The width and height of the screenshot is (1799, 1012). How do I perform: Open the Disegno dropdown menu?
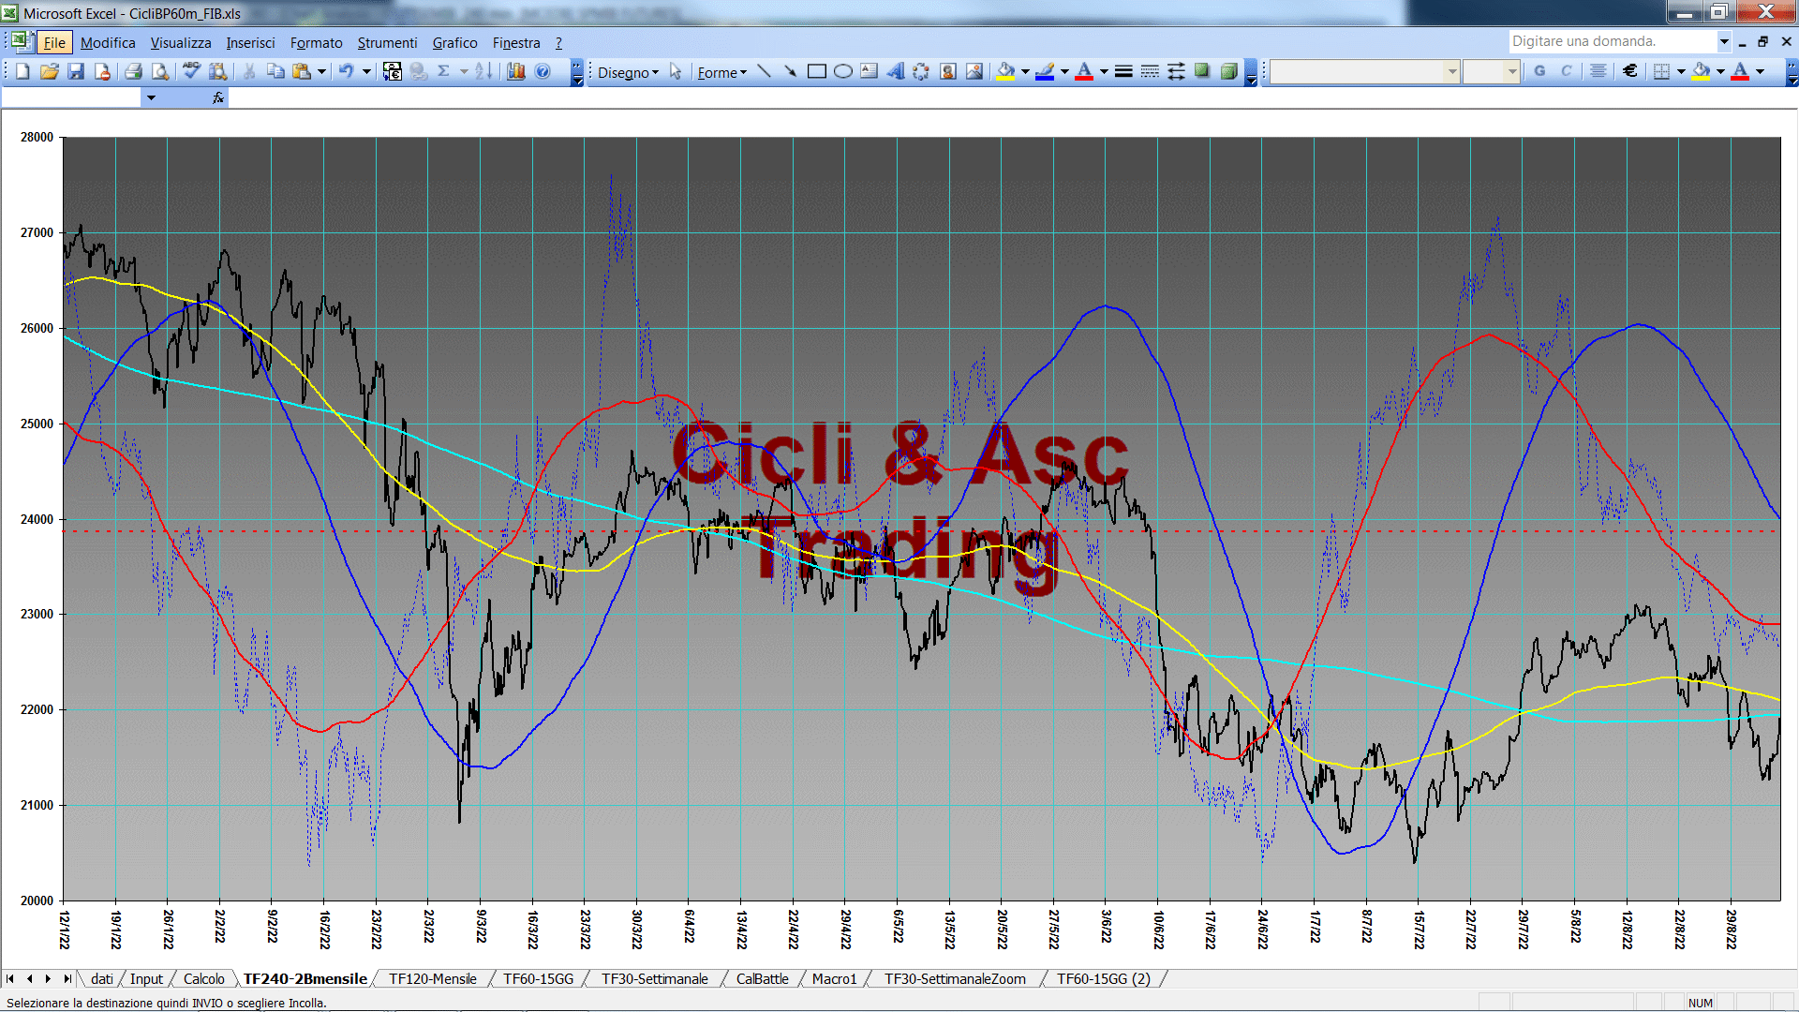tap(628, 72)
